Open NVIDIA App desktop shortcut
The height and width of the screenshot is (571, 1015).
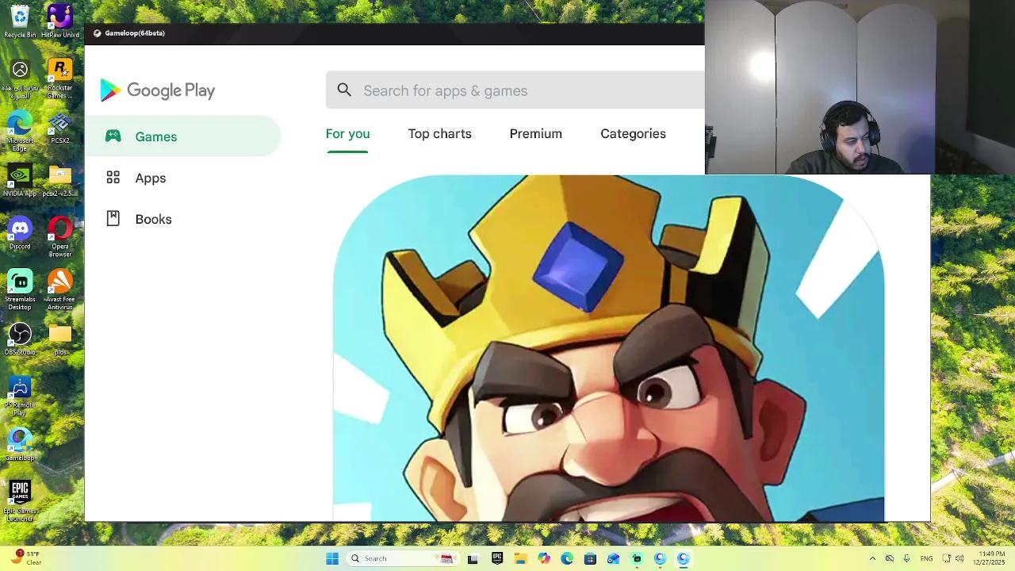pos(20,181)
